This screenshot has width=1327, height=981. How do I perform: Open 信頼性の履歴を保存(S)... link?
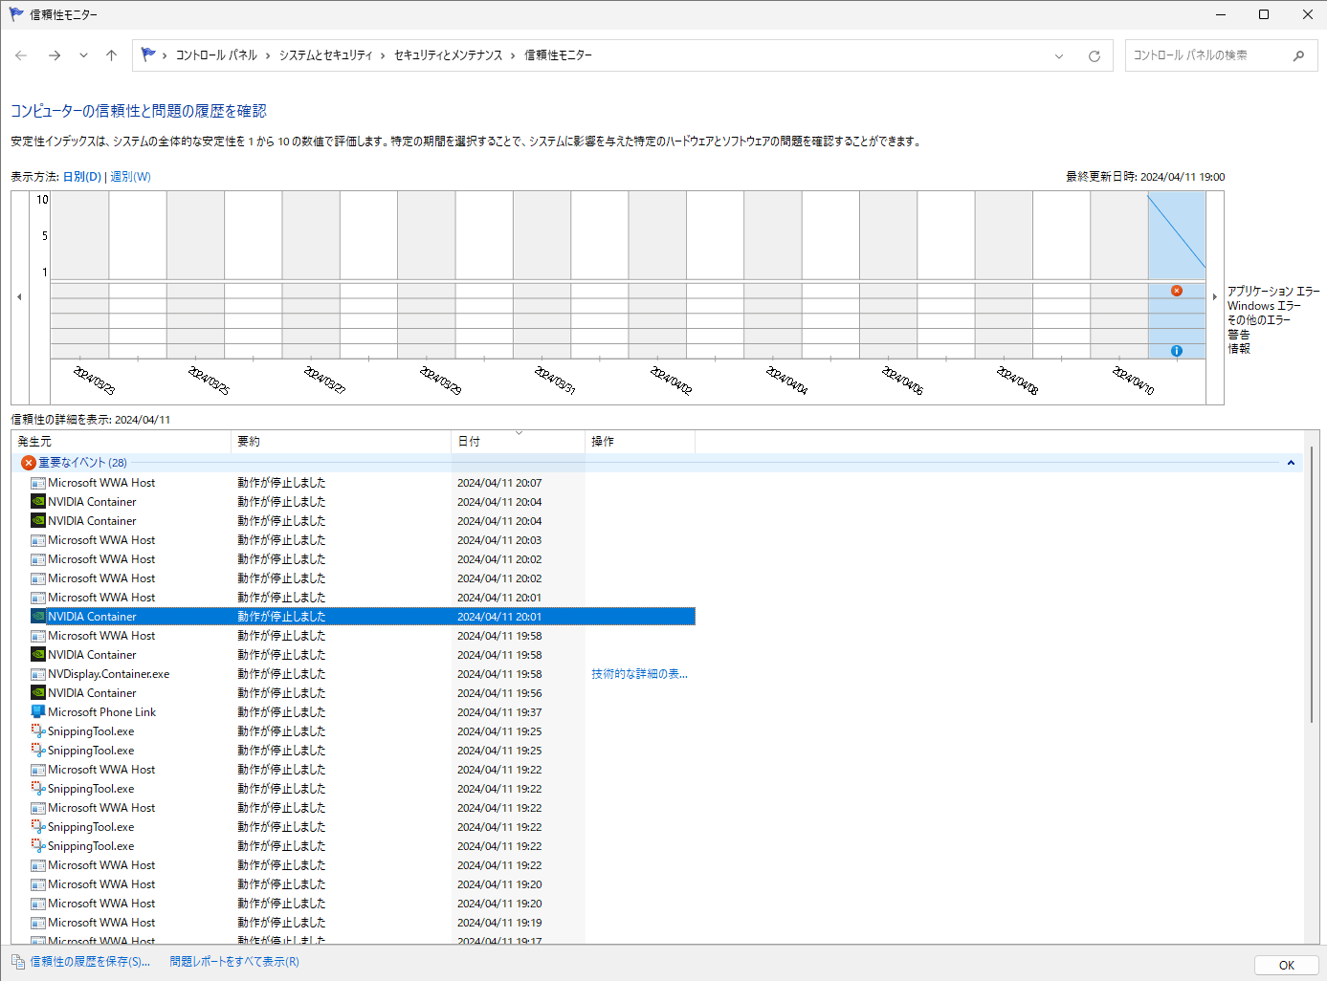(90, 962)
